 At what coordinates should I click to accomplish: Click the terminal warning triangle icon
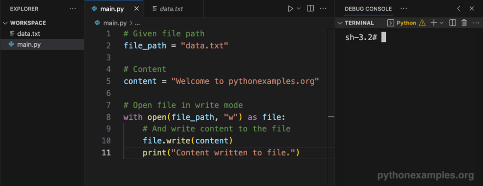tap(422, 23)
